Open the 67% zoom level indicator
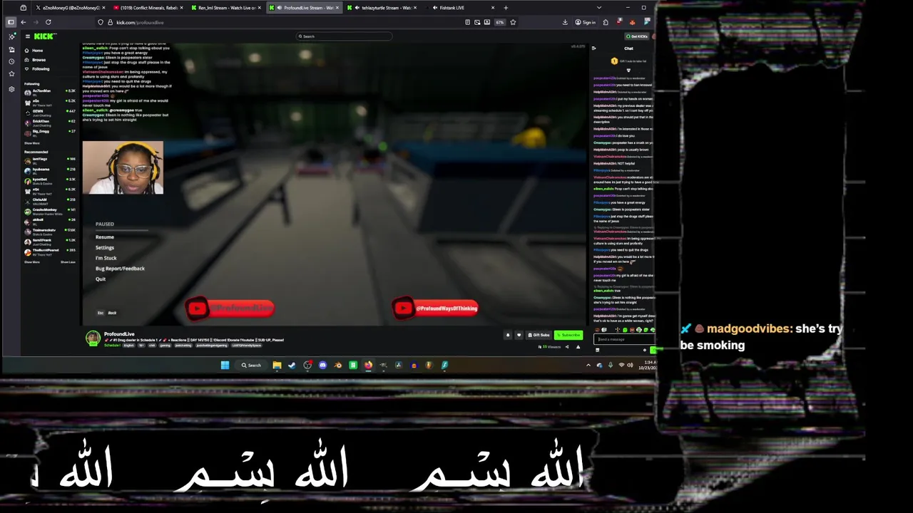This screenshot has height=513, width=913. point(500,22)
